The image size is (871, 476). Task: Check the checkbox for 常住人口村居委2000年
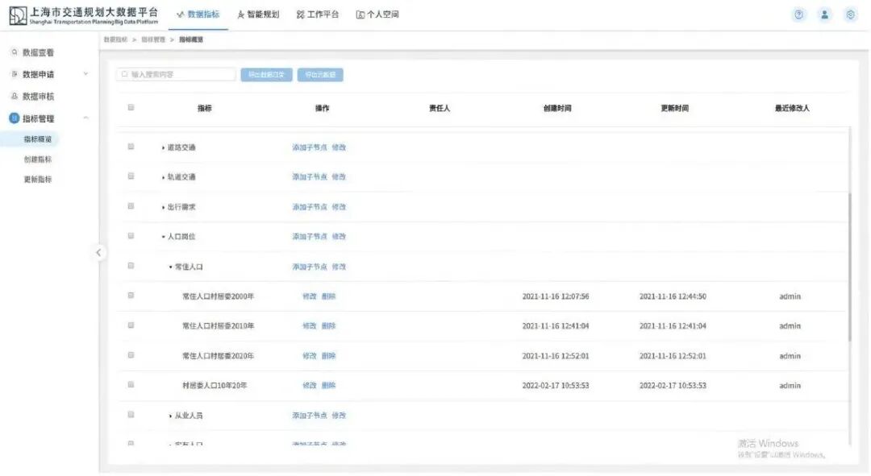[x=130, y=296]
